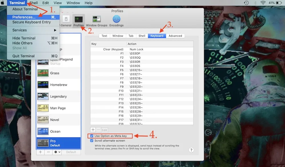Image resolution: width=285 pixels, height=167 pixels.
Task: Open the Shell menu
Action: pos(34,3)
